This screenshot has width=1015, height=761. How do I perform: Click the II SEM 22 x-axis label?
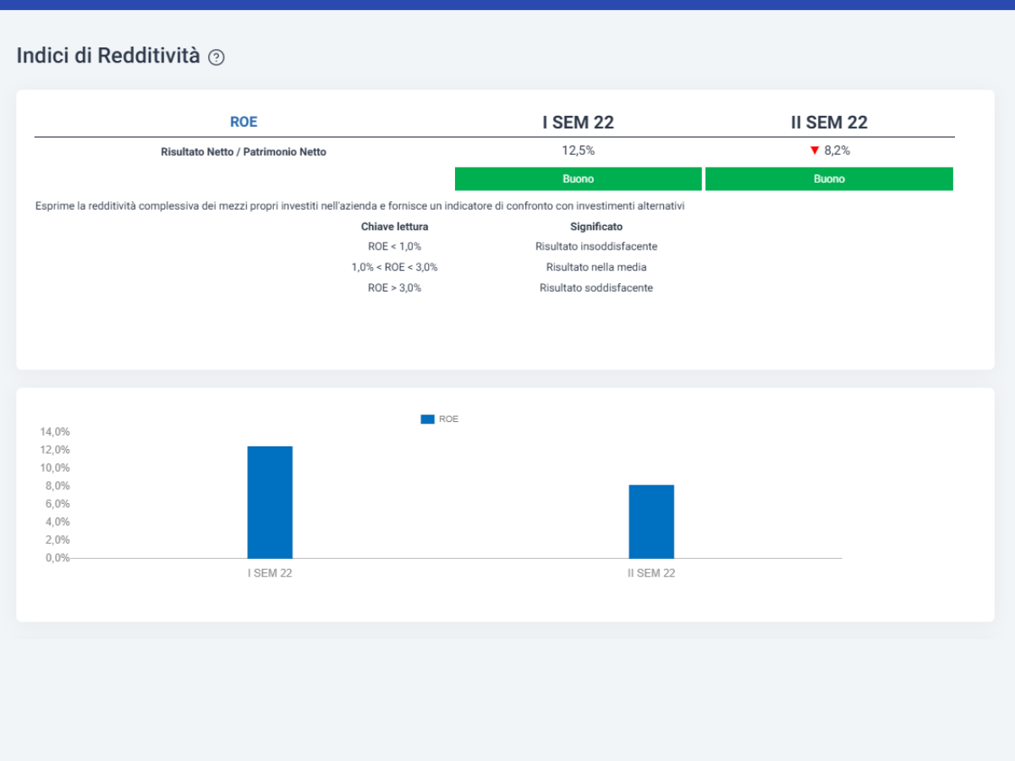pyautogui.click(x=651, y=573)
